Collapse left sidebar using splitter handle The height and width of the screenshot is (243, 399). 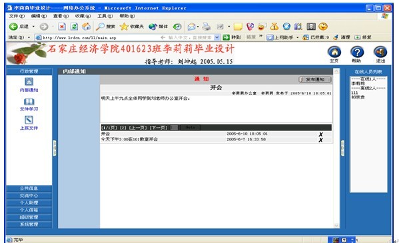click(x=55, y=148)
